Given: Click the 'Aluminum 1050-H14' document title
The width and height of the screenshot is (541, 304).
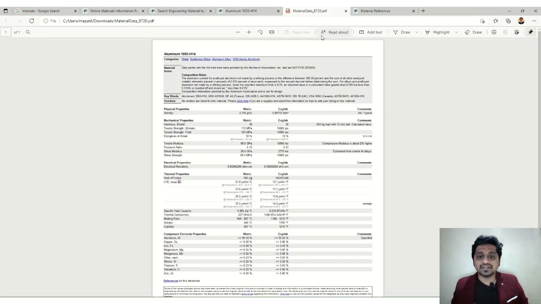Looking at the screenshot, I should [x=180, y=54].
